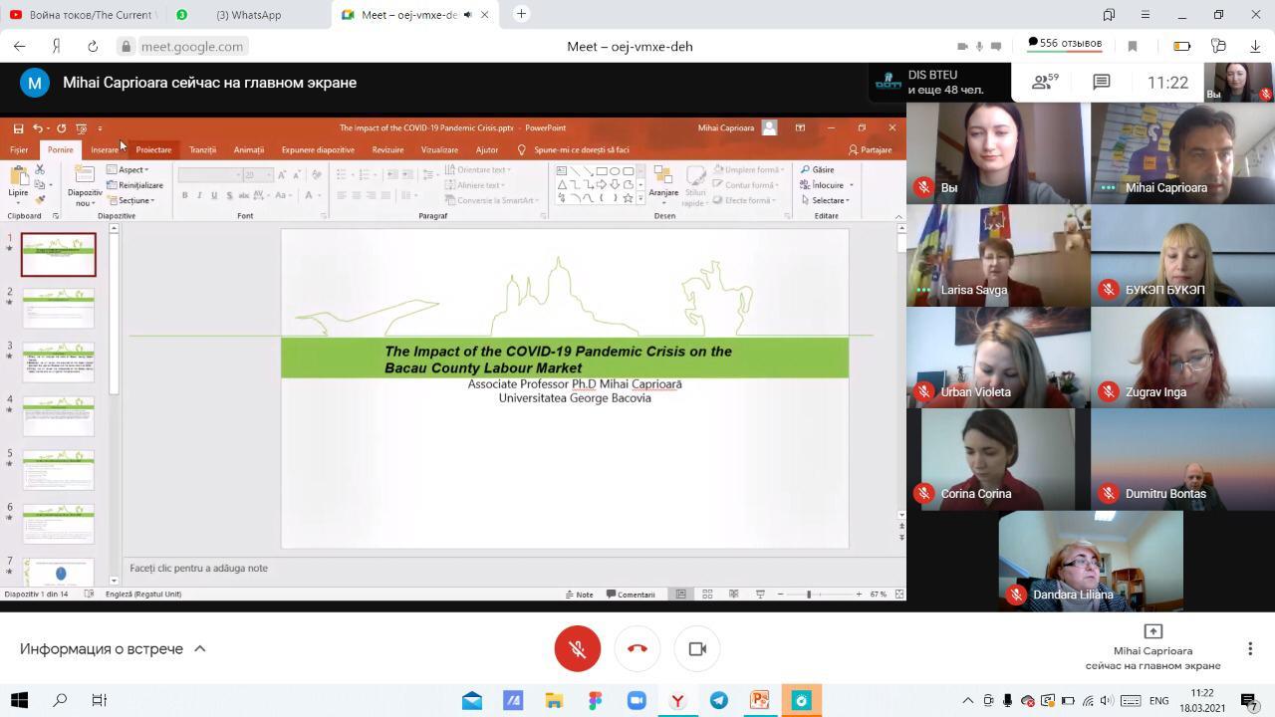Open the participants list icon

point(1043,83)
